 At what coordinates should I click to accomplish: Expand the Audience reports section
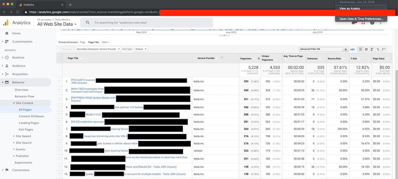point(3,66)
